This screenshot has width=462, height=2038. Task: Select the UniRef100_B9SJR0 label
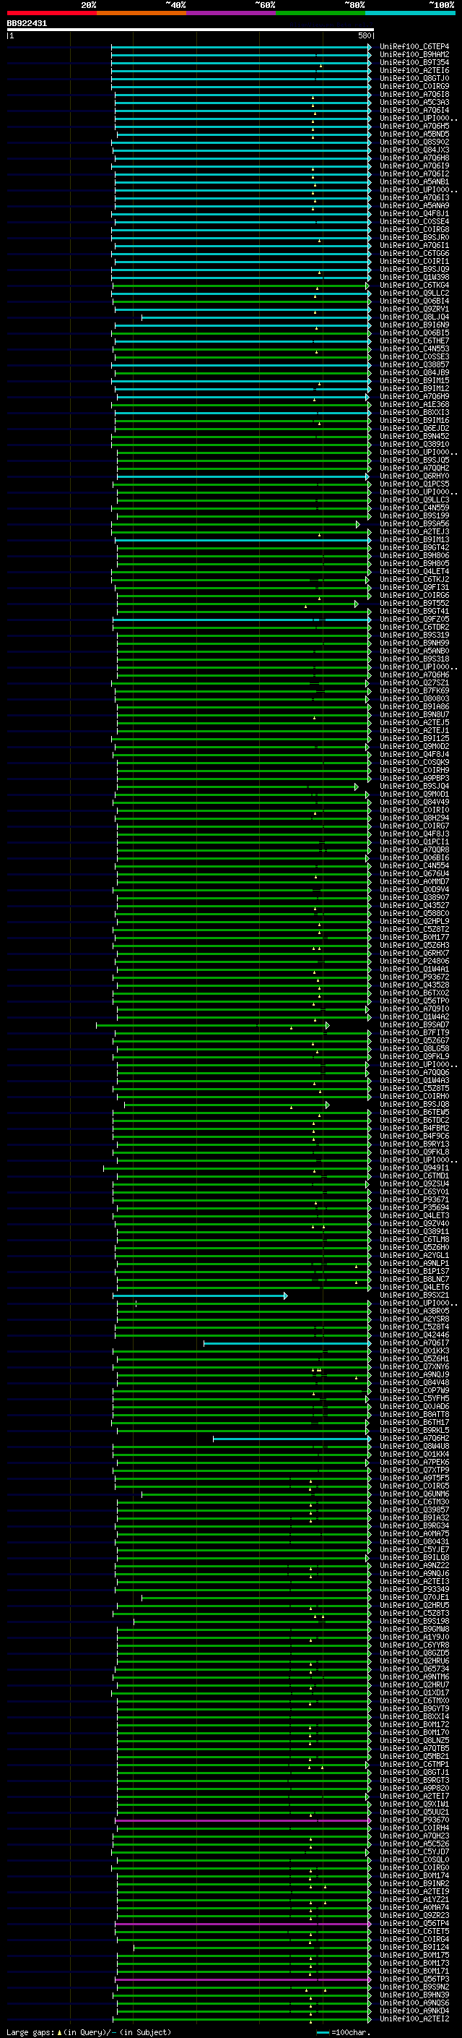(x=414, y=237)
